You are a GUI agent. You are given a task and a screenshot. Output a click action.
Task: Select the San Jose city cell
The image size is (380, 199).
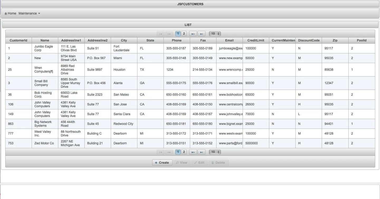124,104
